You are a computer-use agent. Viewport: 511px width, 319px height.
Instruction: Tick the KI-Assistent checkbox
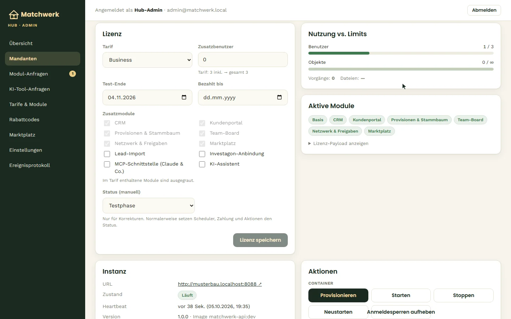click(x=202, y=164)
